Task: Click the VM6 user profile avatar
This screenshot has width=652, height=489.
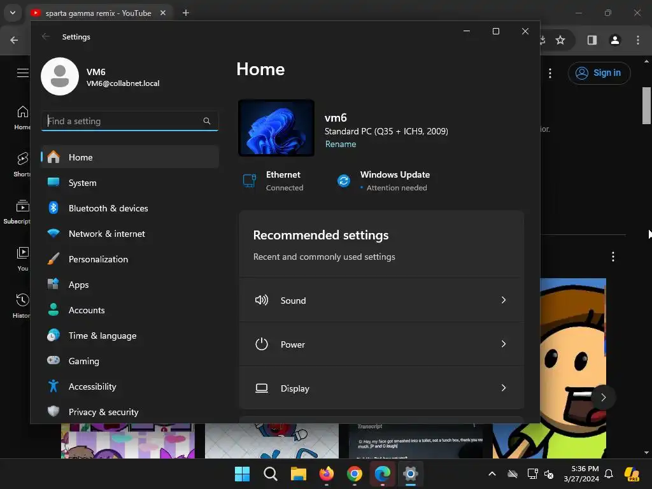Action: [60, 76]
